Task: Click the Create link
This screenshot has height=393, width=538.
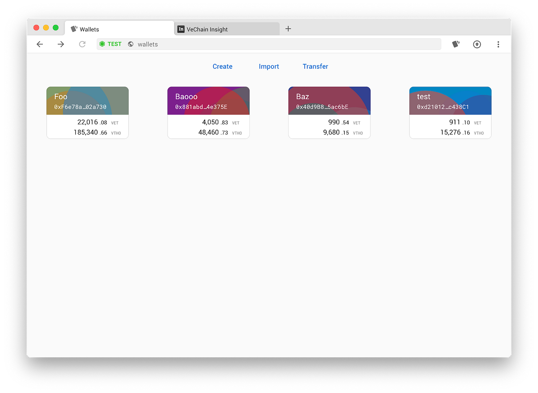Action: pyautogui.click(x=222, y=66)
